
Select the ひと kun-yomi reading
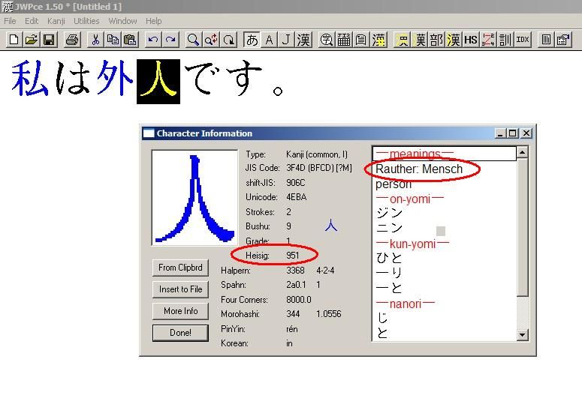tap(389, 258)
